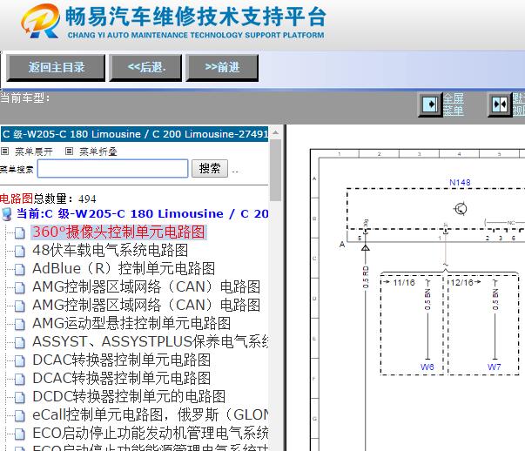Click the W6 ground label
The height and width of the screenshot is (451, 525).
tap(427, 367)
